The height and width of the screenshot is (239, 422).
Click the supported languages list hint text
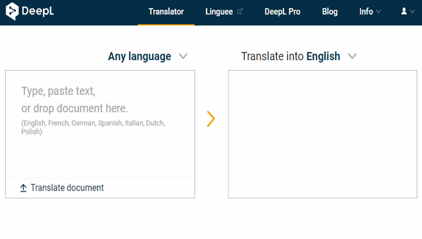coord(93,127)
